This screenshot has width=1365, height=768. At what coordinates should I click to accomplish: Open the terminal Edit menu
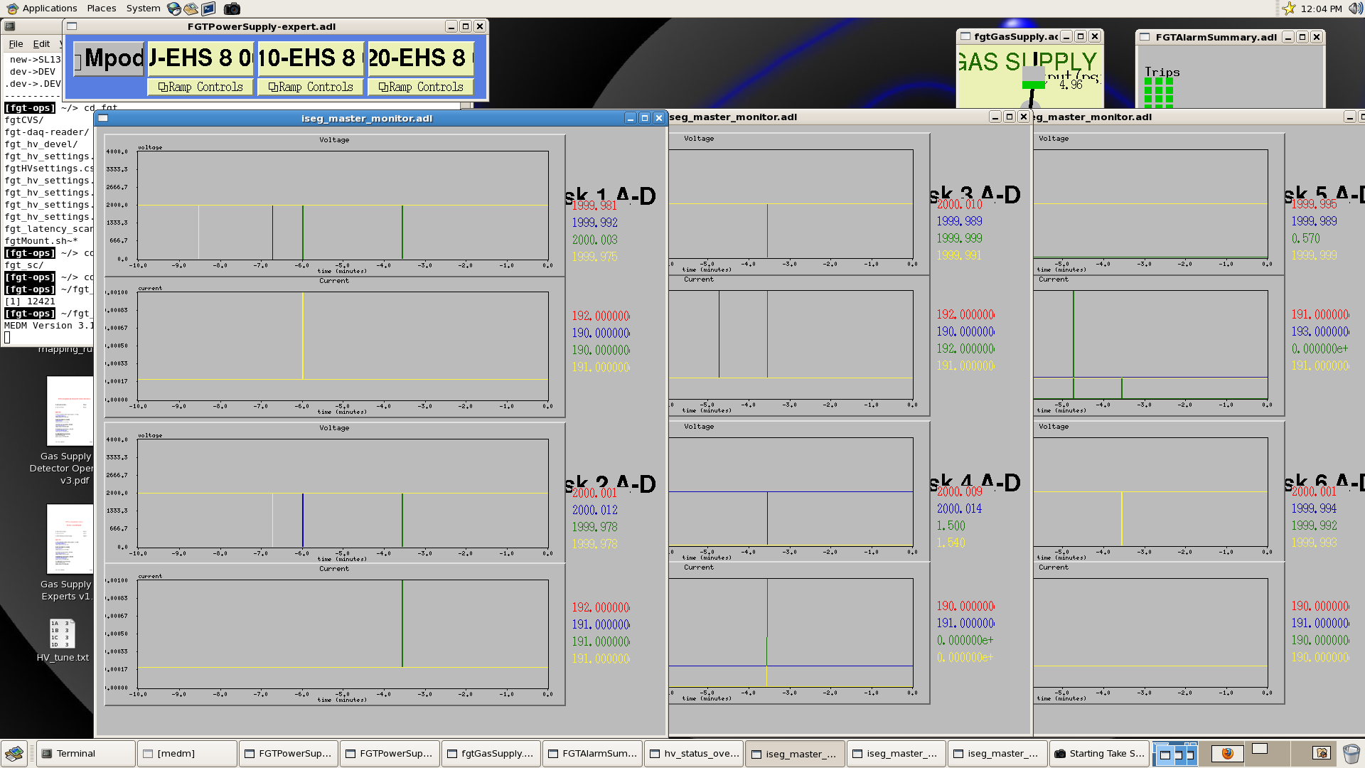tap(41, 44)
